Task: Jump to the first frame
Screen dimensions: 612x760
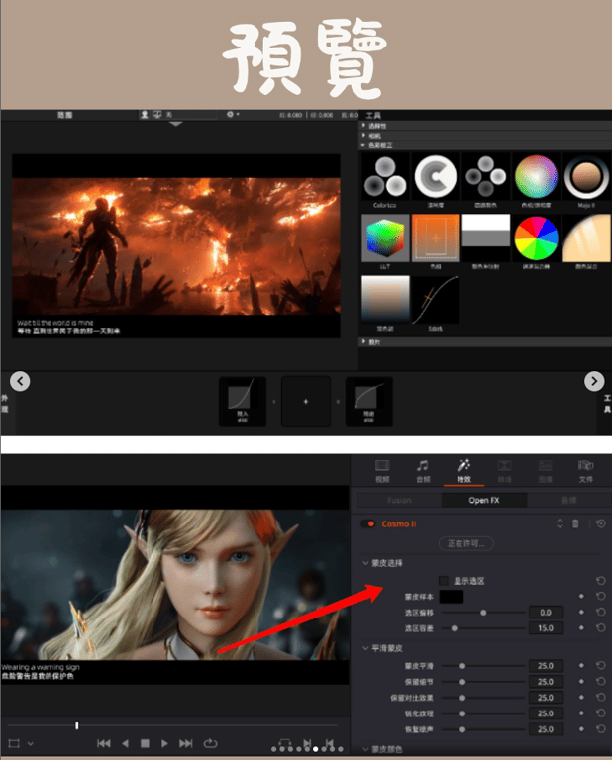Action: click(103, 743)
